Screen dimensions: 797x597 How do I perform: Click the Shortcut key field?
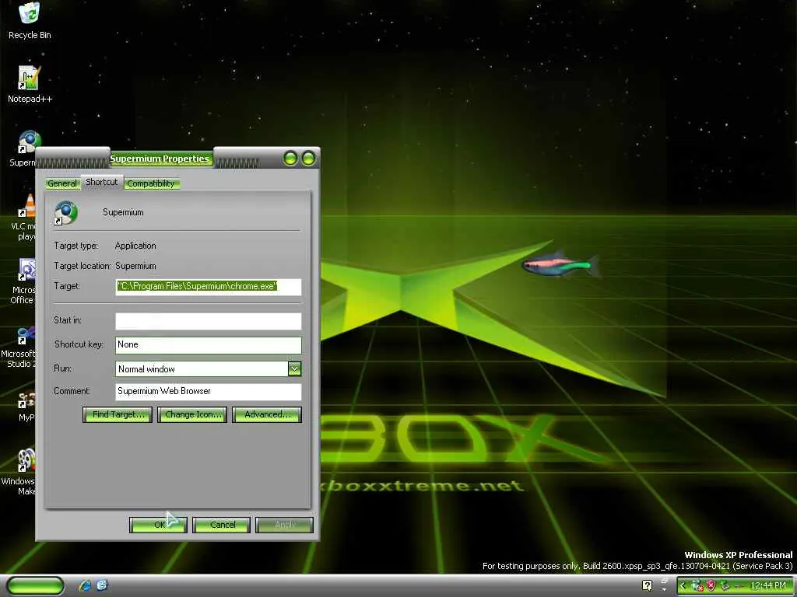tap(209, 344)
